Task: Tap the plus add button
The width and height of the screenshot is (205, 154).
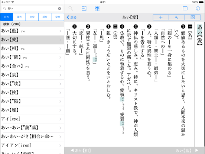Action: 161,17
